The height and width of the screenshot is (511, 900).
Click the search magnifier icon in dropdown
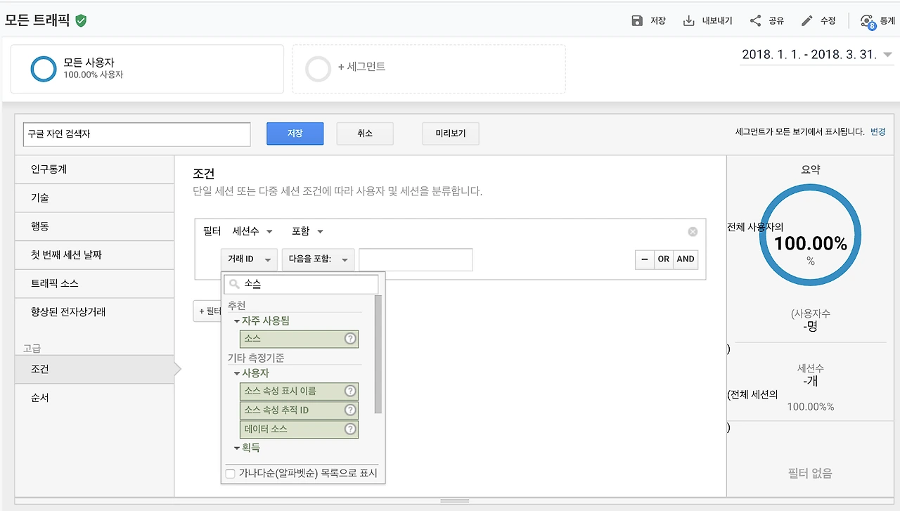click(x=234, y=284)
